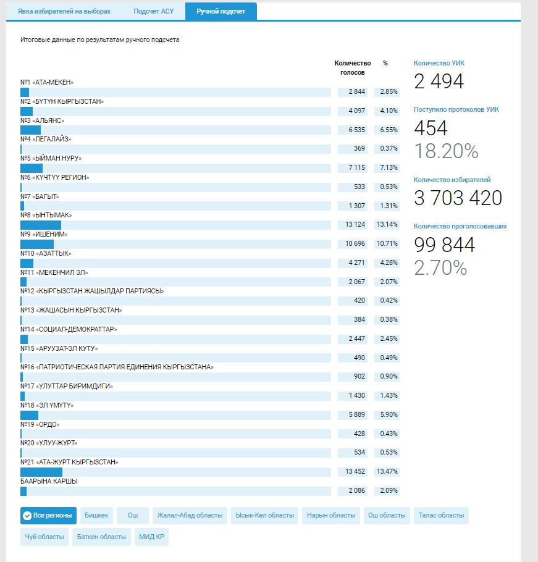The width and height of the screenshot is (538, 562).
Task: Click the «АЛЬЯНС» percentage value 6.55%
Action: [x=387, y=130]
